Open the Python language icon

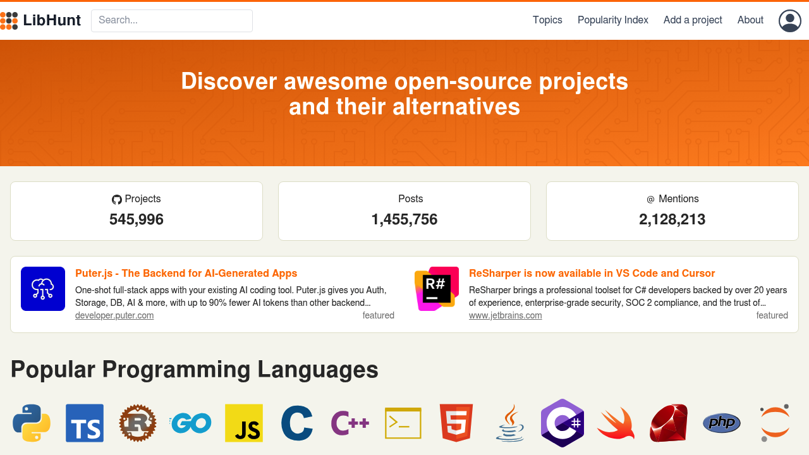click(32, 423)
